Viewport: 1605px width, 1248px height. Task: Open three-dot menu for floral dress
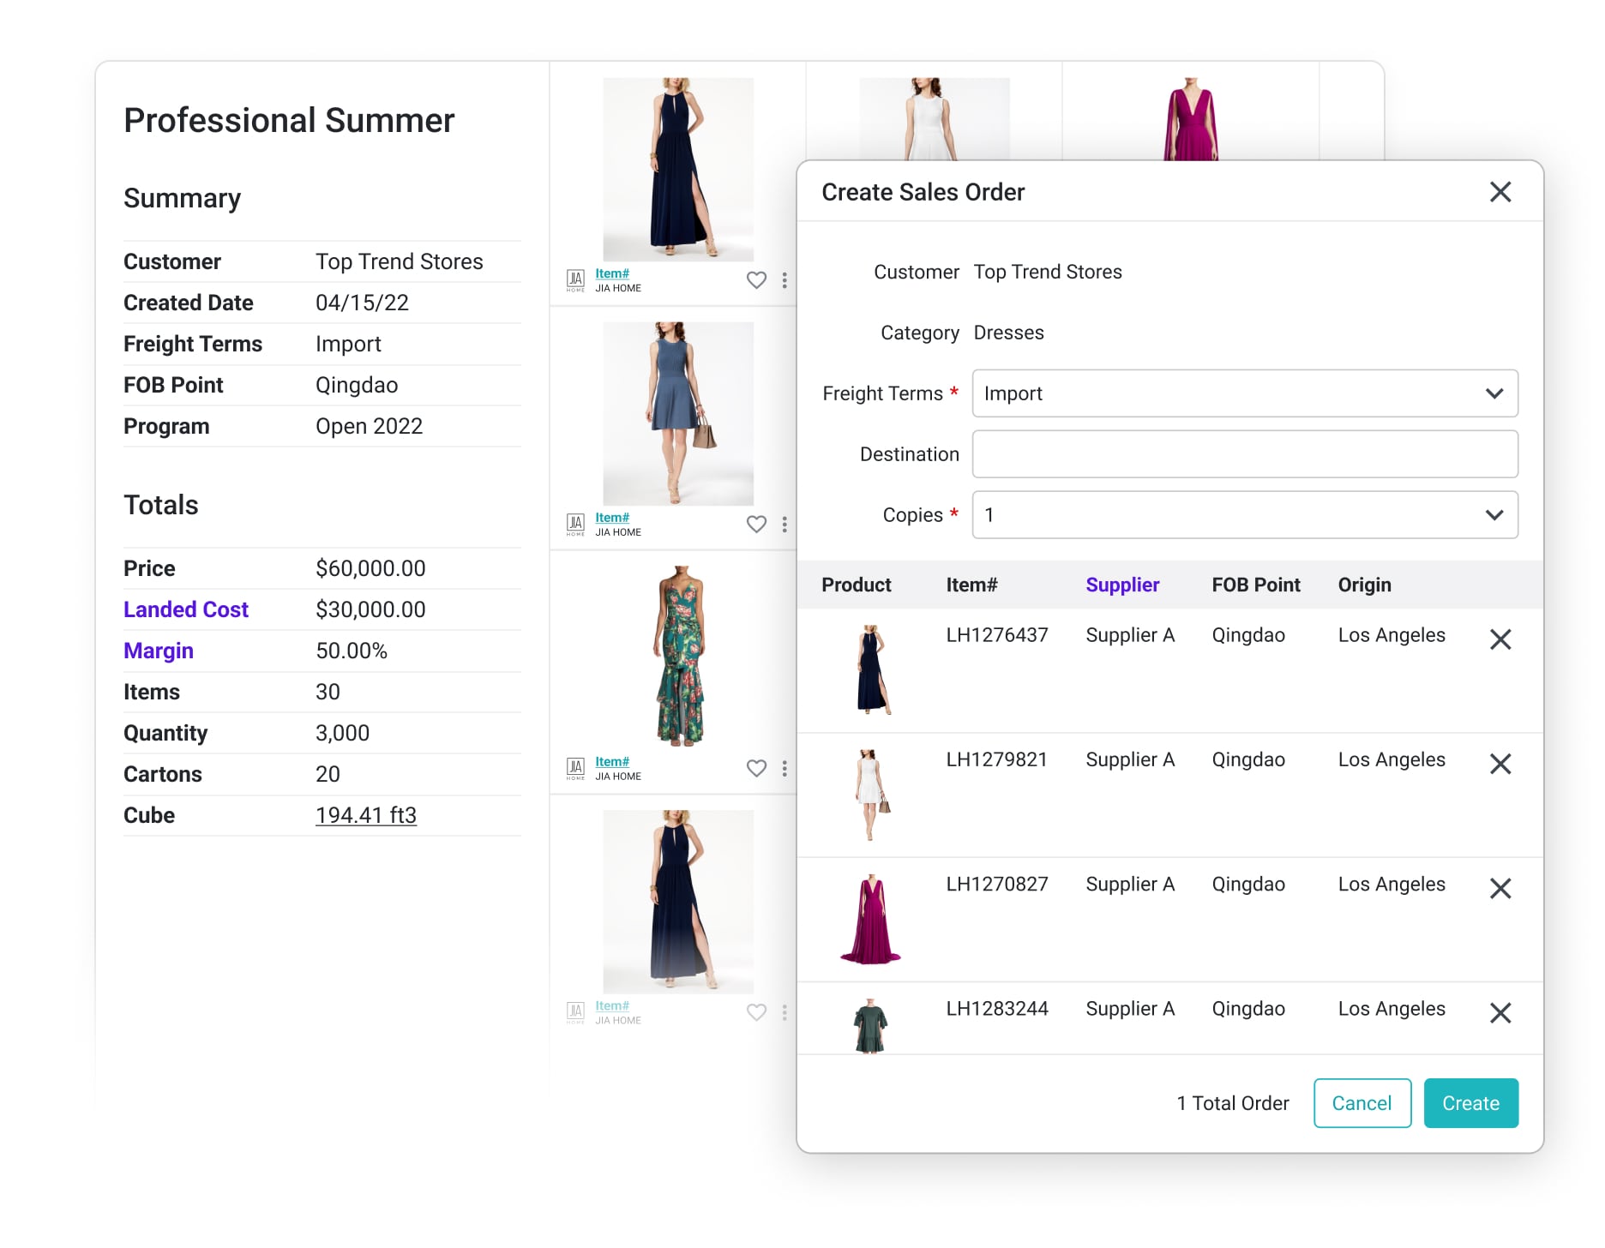(784, 769)
